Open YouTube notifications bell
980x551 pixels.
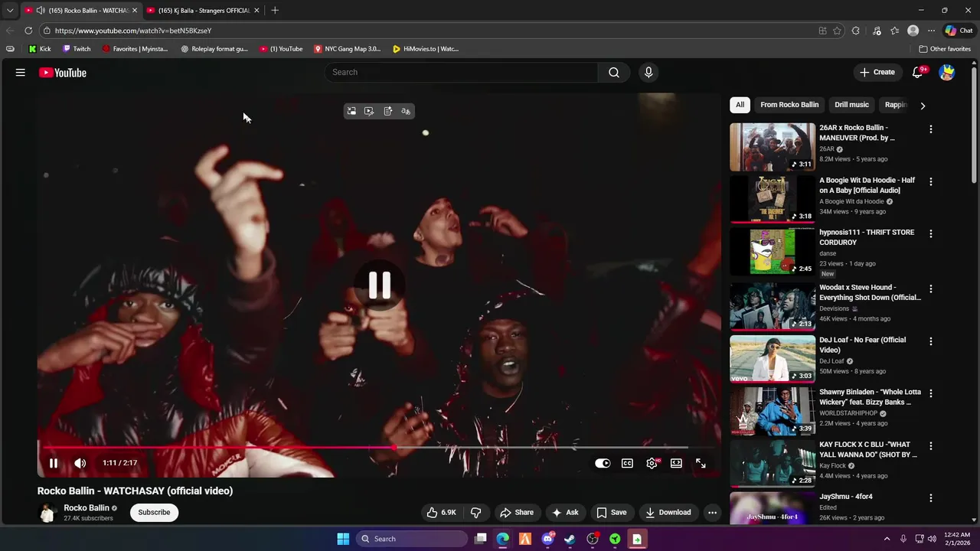pyautogui.click(x=918, y=72)
